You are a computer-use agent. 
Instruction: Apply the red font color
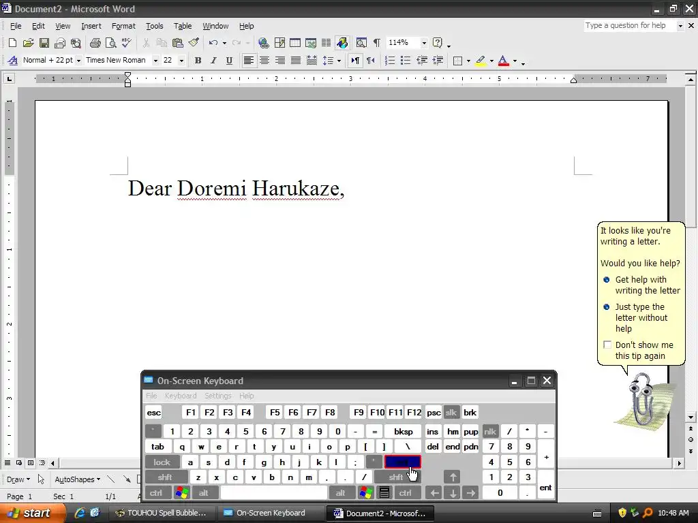[x=504, y=61]
